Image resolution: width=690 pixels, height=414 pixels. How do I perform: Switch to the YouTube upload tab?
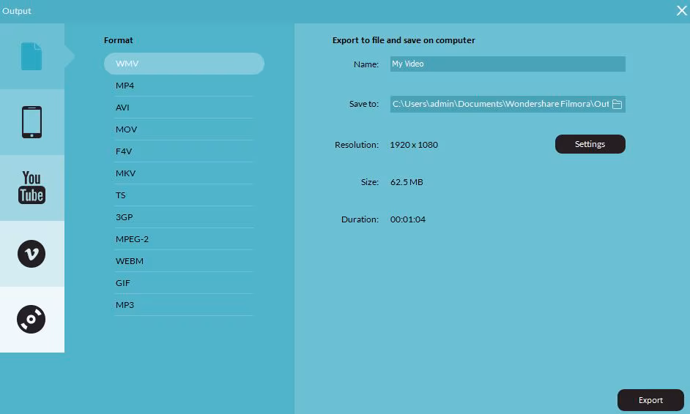(x=31, y=188)
